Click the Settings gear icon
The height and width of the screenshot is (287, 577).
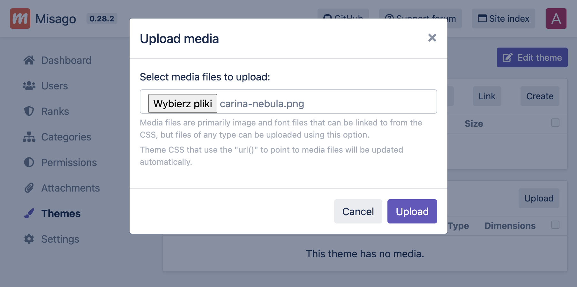(x=29, y=239)
